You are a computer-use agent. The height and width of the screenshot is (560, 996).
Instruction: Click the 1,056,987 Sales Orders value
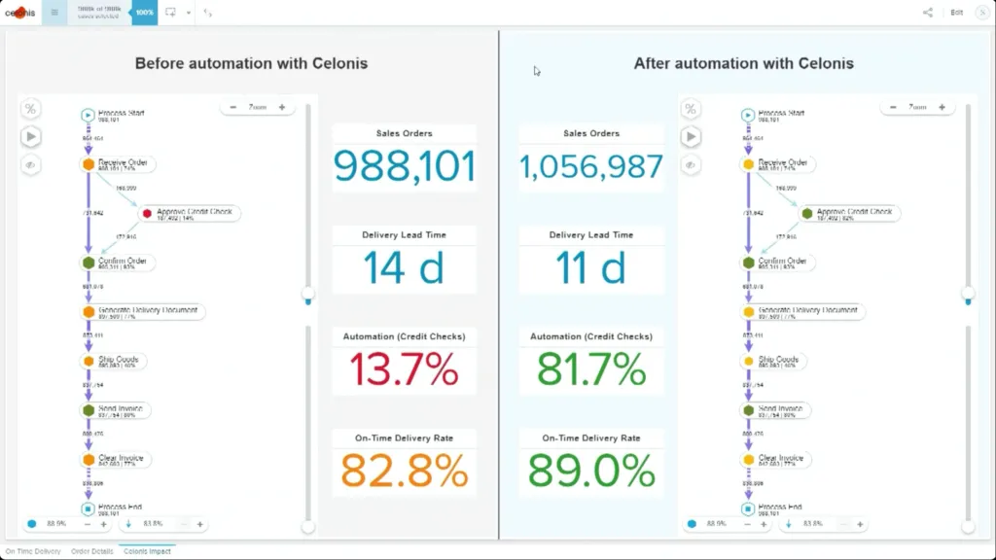[x=591, y=167]
